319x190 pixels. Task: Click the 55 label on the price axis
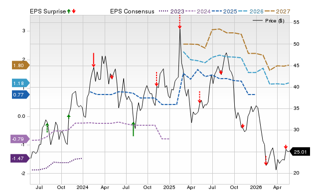pyautogui.click(x=296, y=22)
